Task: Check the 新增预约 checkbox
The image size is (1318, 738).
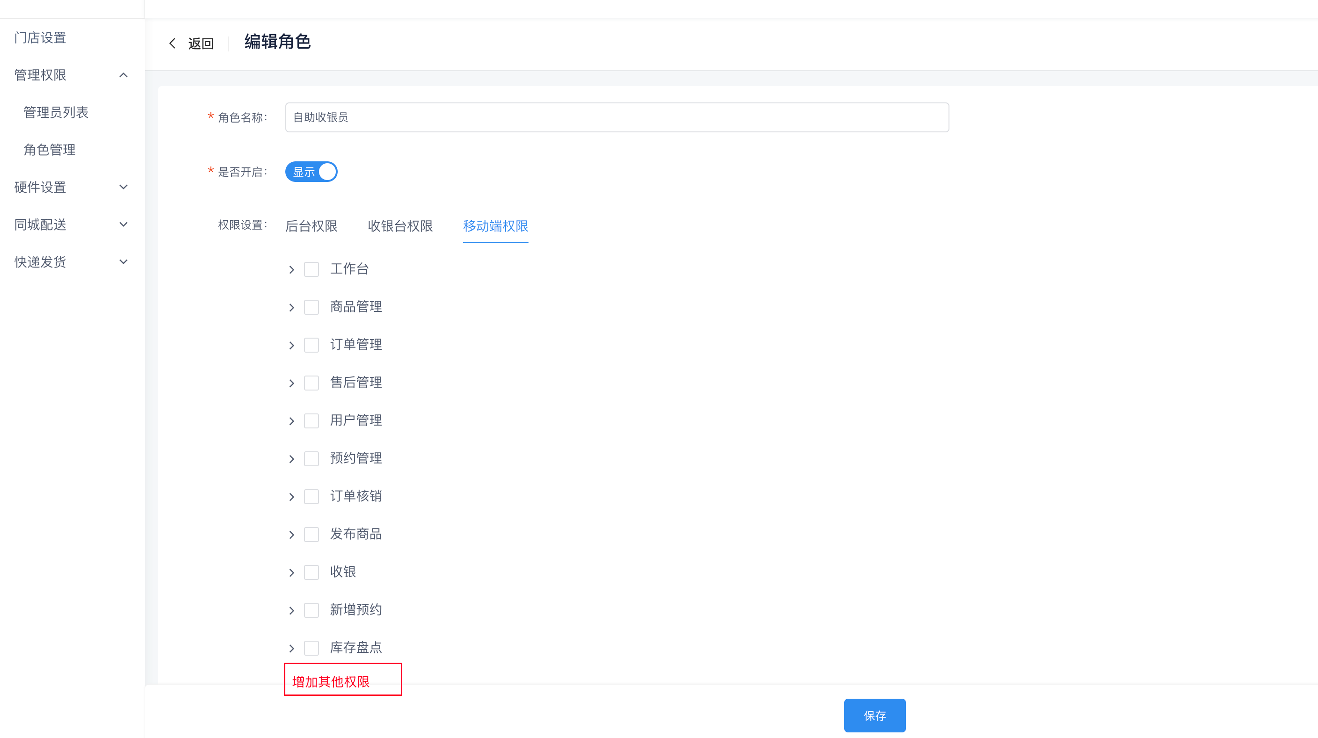Action: [x=311, y=610]
